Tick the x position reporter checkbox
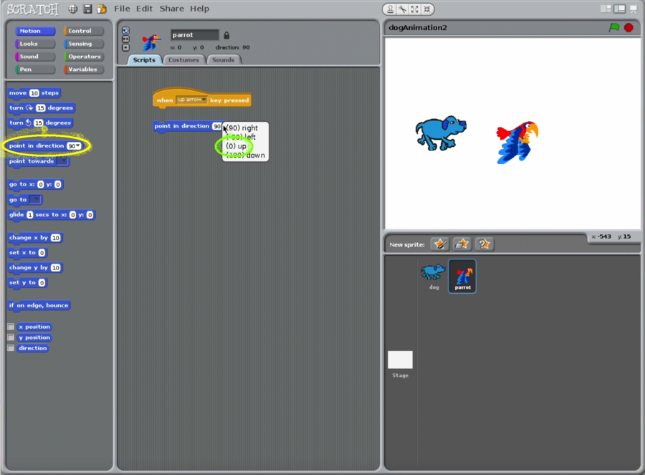This screenshot has width=645, height=475. click(11, 327)
